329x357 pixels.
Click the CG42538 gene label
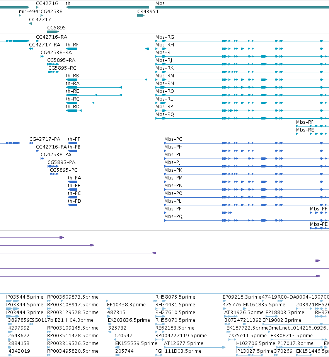click(52, 11)
